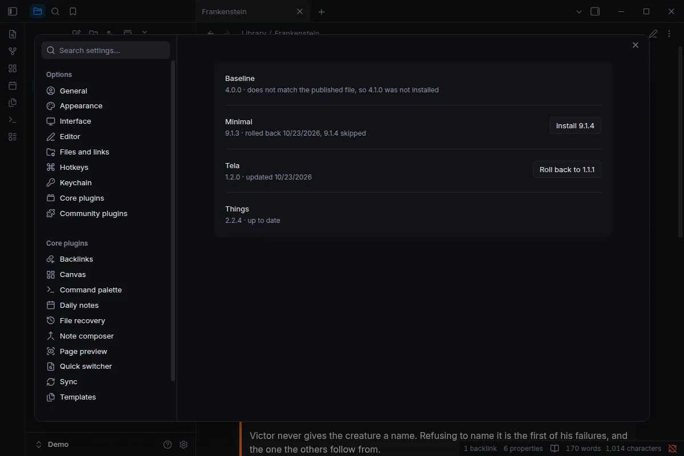Open the note's more options menu

[x=669, y=34]
